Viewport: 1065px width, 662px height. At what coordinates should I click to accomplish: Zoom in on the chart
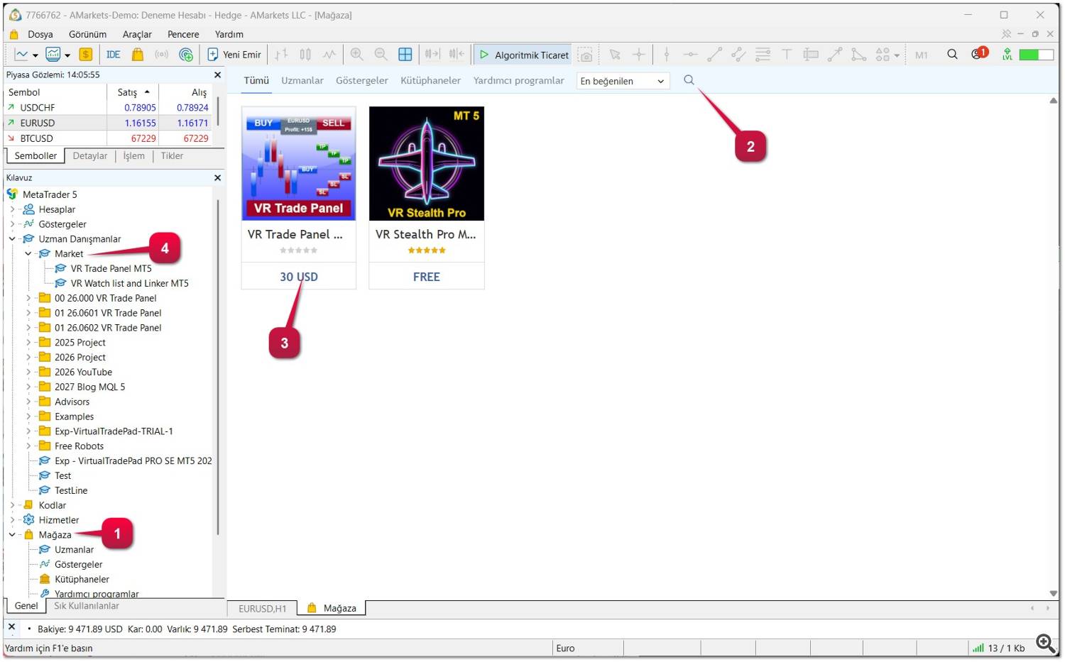click(357, 55)
